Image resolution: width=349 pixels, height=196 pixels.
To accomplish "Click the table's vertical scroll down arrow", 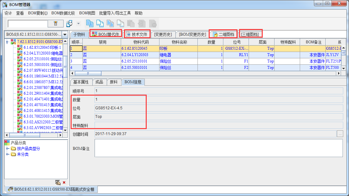I will [x=344, y=69].
